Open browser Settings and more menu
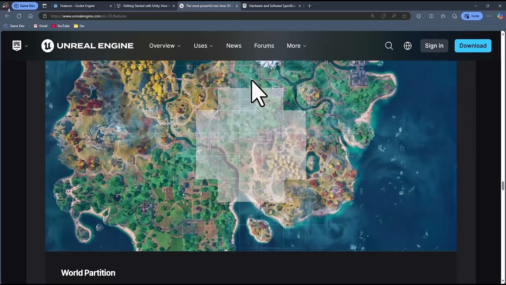The height and width of the screenshot is (285, 506). (x=489, y=16)
